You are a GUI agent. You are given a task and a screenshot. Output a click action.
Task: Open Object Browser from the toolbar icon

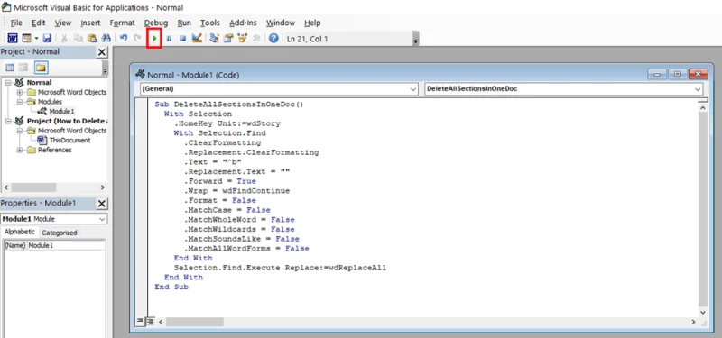[x=242, y=39]
